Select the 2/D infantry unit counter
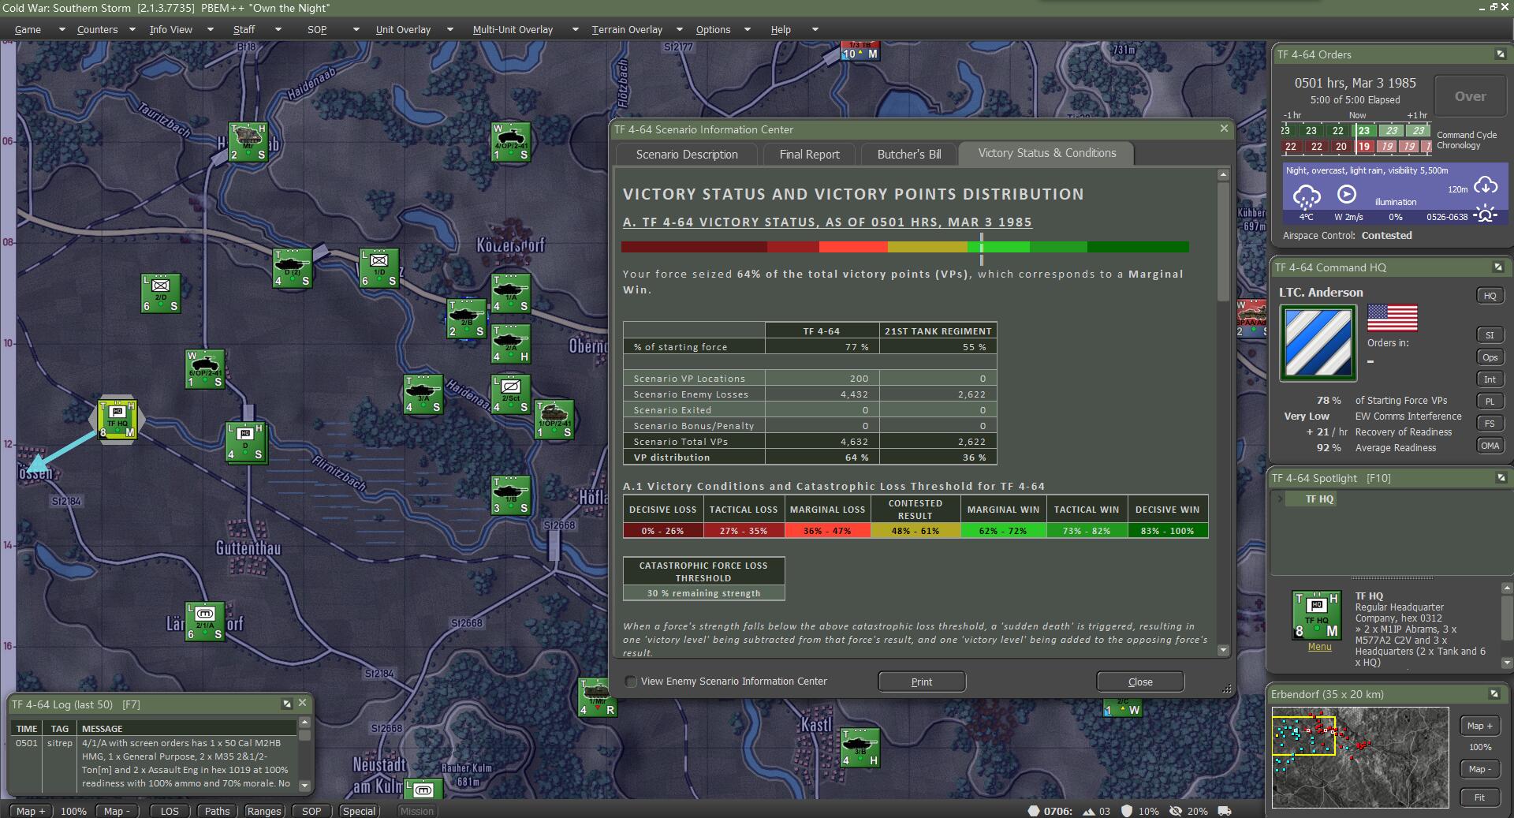The height and width of the screenshot is (818, 1514). [161, 293]
